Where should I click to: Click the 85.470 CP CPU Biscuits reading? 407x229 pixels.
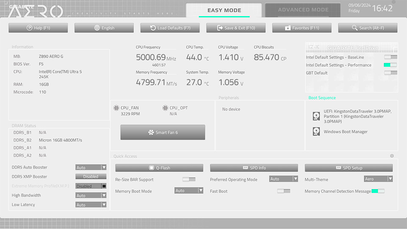pyautogui.click(x=270, y=57)
